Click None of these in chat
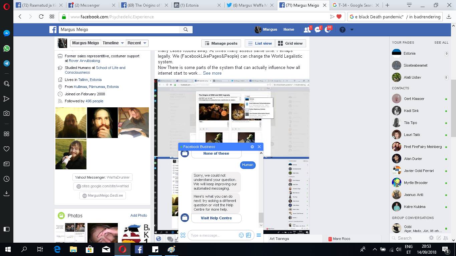 (216, 153)
